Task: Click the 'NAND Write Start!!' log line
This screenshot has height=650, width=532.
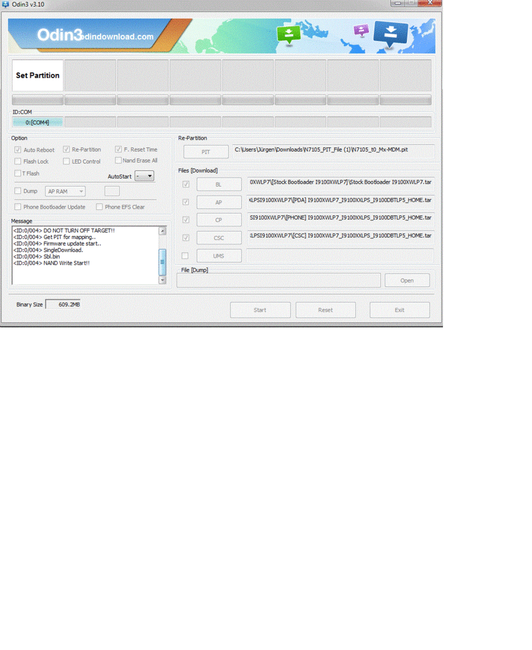Action: click(x=51, y=263)
